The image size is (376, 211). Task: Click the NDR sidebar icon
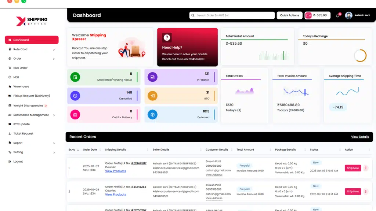tap(10, 77)
